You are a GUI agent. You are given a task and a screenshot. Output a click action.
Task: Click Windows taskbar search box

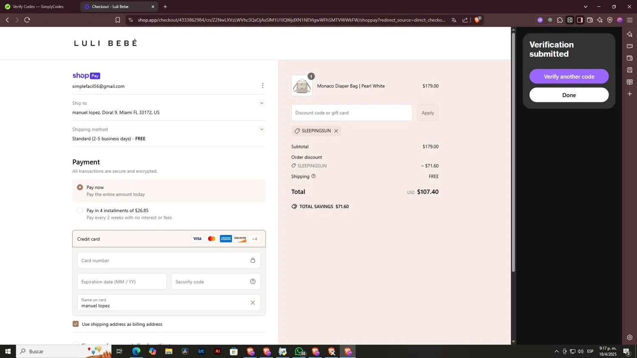click(x=64, y=351)
